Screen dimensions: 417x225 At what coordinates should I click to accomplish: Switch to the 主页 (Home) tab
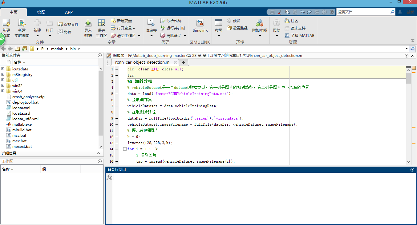(14, 12)
